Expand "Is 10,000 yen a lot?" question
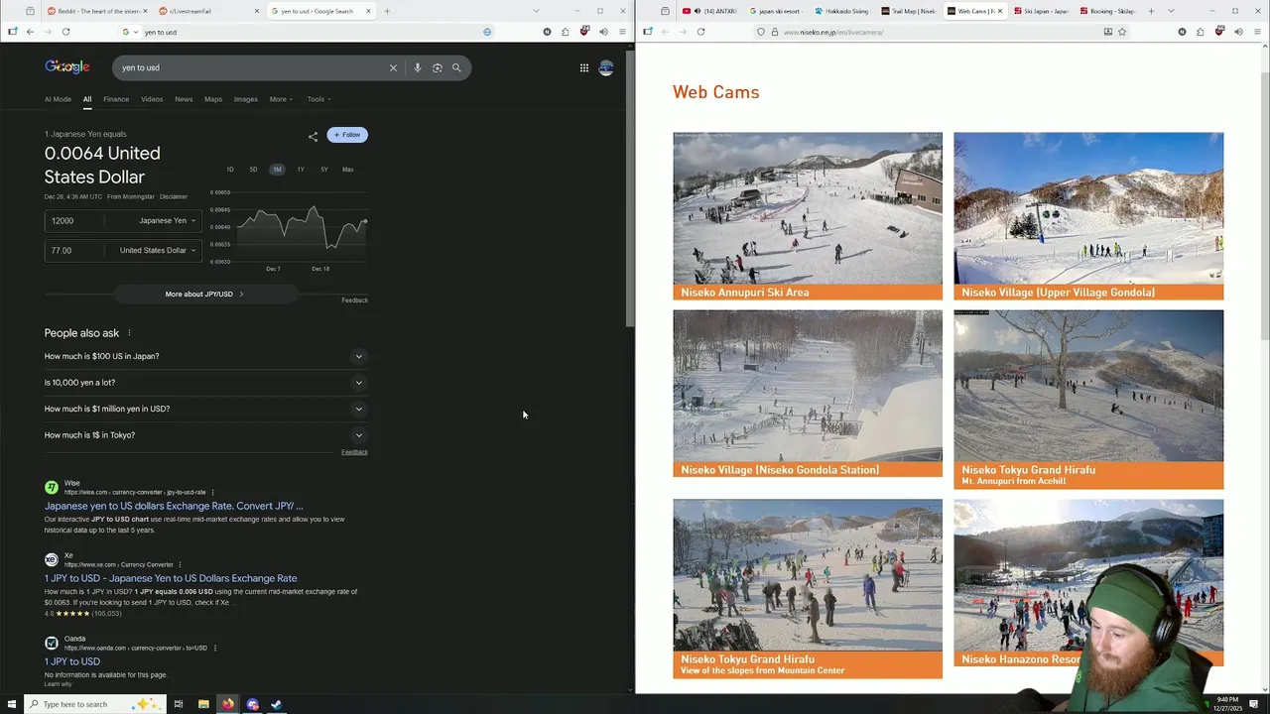Screen dimensions: 1270x714 (x=205, y=383)
